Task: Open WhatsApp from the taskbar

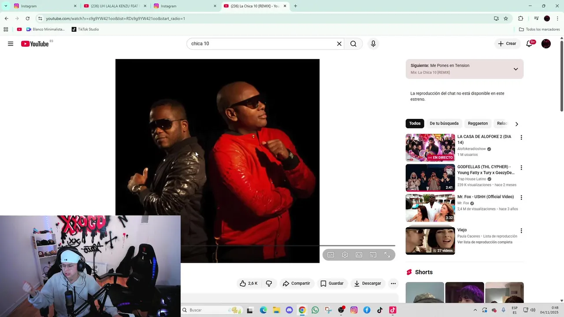Action: (x=315, y=310)
